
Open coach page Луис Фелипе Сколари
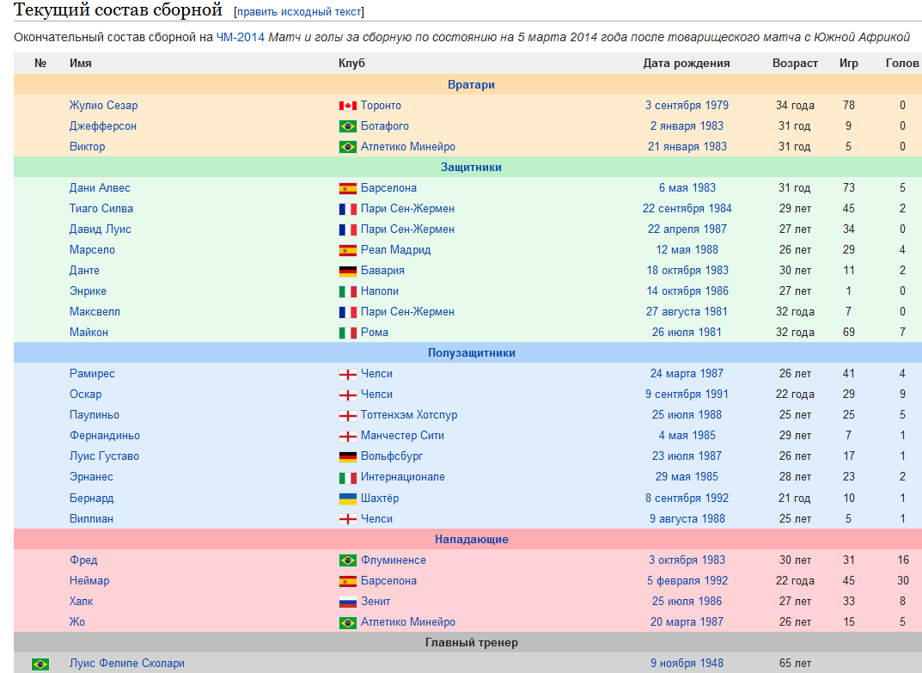(127, 663)
